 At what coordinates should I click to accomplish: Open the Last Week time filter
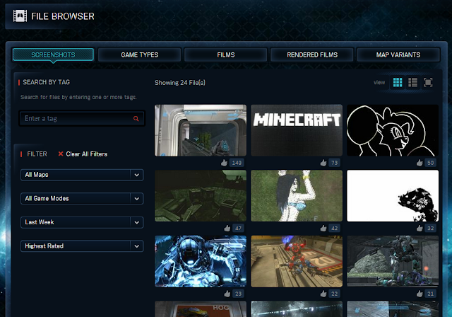pyautogui.click(x=82, y=222)
